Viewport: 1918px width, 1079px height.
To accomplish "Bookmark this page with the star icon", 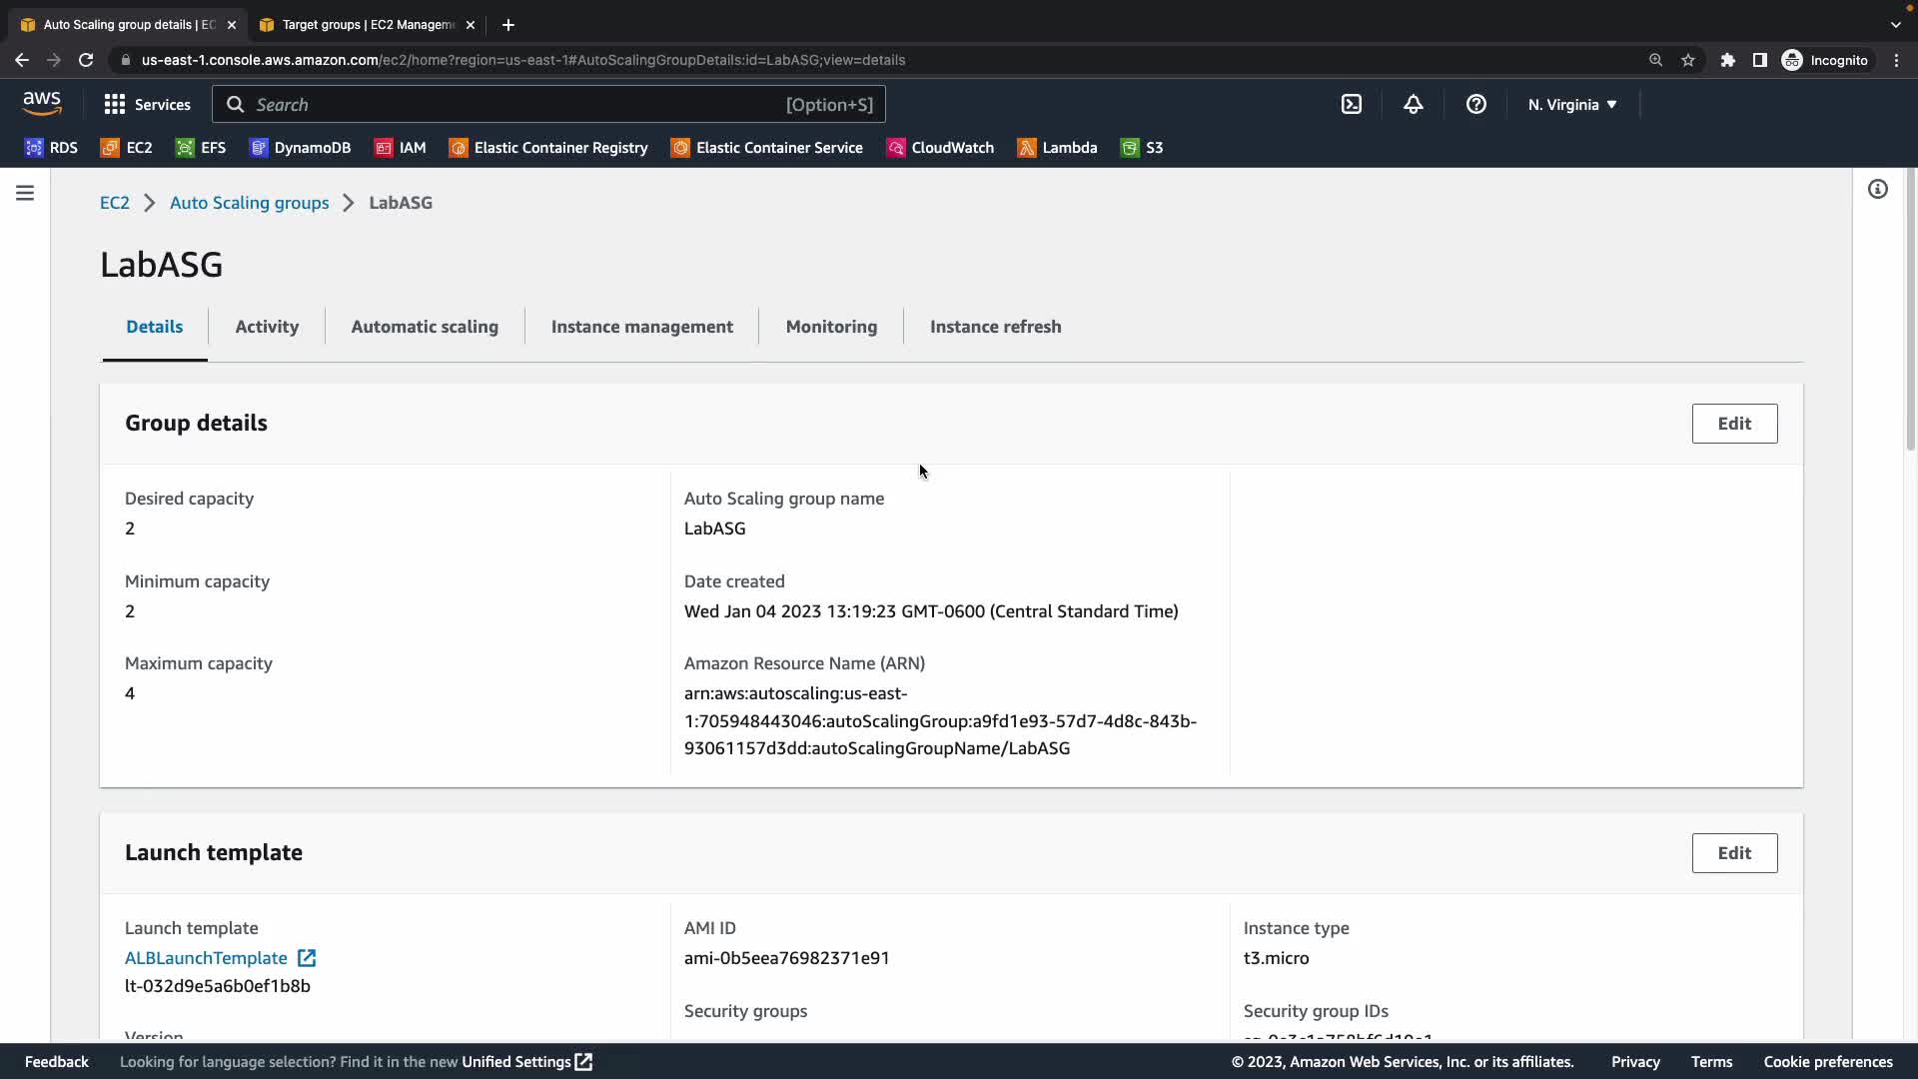I will click(1687, 60).
